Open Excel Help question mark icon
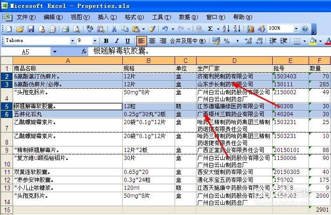Viewport: 331px width, 215px height. [305, 29]
